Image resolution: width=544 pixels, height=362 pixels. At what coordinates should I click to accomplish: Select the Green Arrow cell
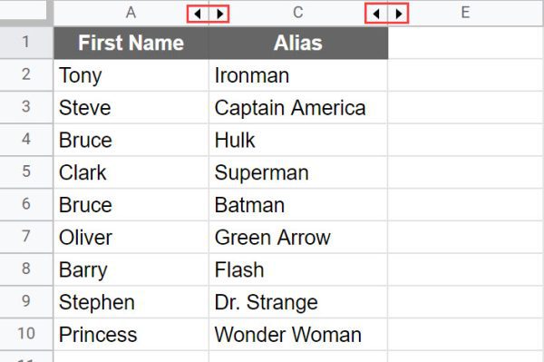coord(298,237)
